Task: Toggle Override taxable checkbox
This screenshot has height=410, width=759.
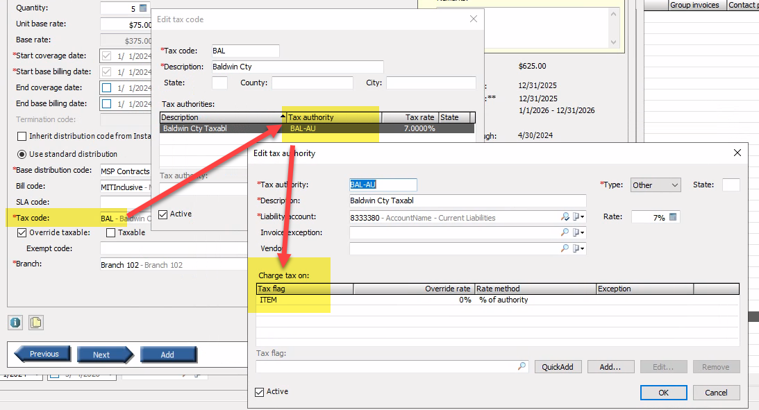Action: 22,232
